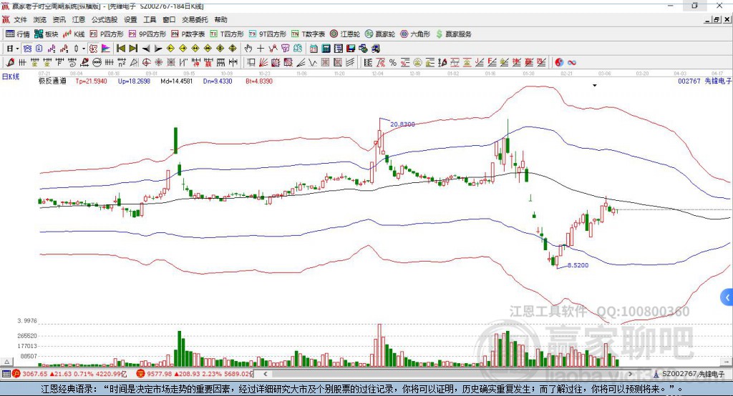Jump to first bar with skip-back arrow

point(120,48)
